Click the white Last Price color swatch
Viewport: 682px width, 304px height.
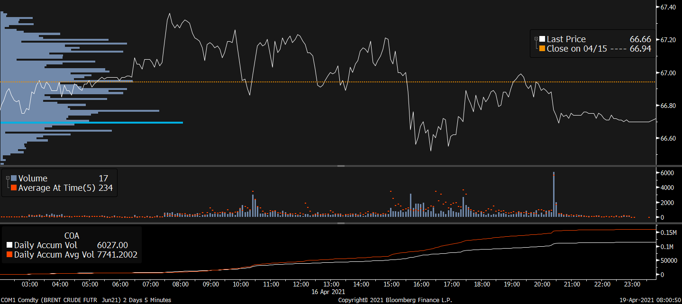coord(542,39)
